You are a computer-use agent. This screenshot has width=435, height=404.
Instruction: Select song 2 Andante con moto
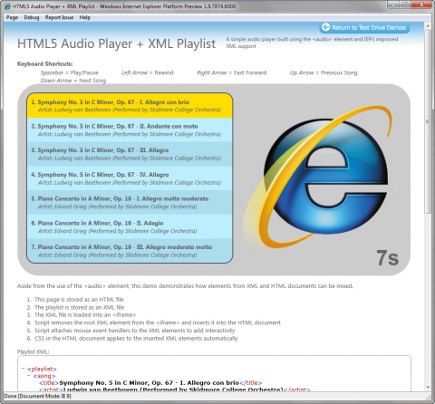pos(130,130)
